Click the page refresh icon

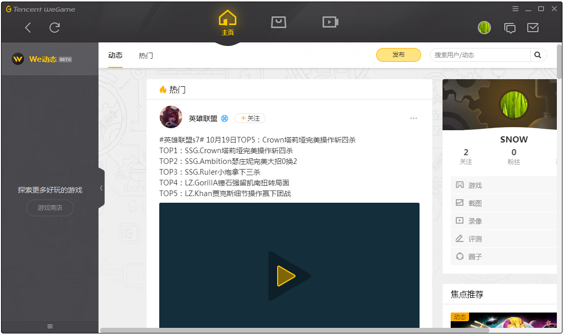(55, 28)
